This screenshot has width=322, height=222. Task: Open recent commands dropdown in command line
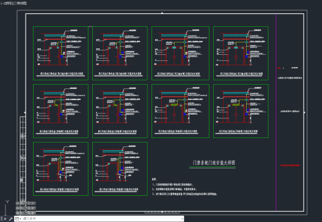tap(18, 219)
